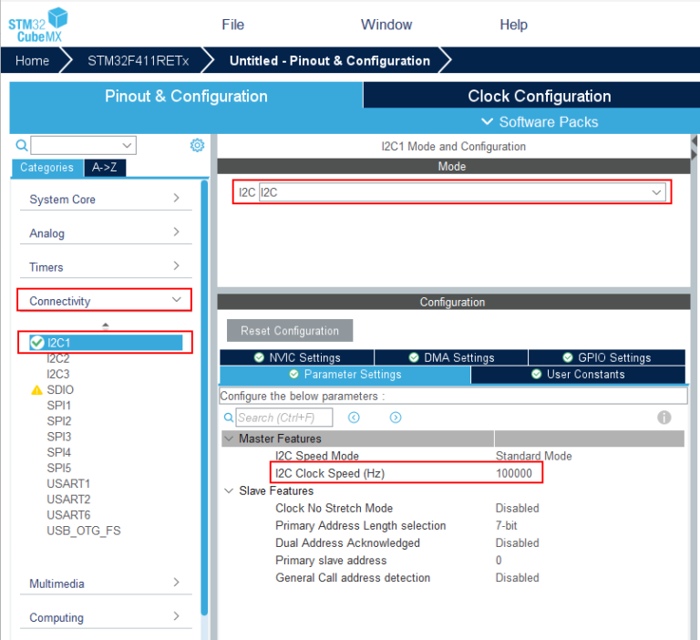
Task: Click the 100000 clock speed value
Action: point(514,473)
